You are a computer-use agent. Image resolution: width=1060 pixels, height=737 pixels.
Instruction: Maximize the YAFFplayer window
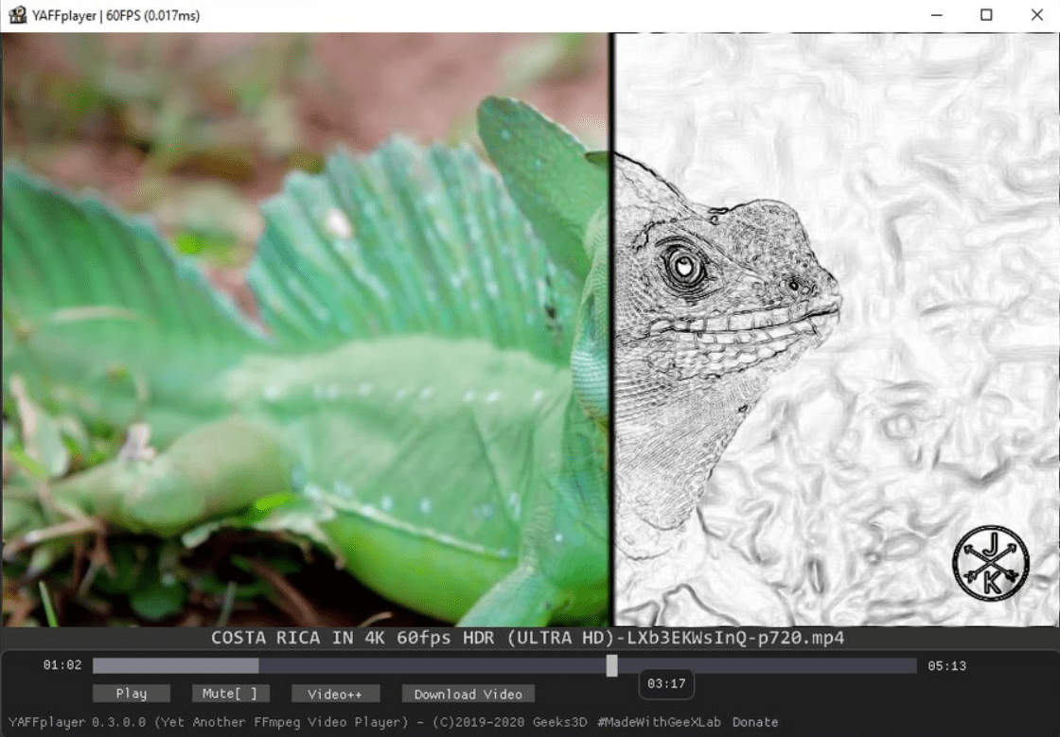click(986, 15)
